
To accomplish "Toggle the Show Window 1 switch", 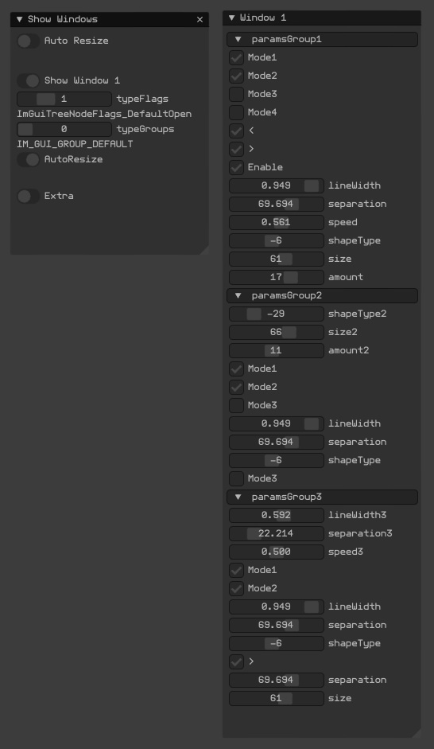I will pyautogui.click(x=28, y=80).
